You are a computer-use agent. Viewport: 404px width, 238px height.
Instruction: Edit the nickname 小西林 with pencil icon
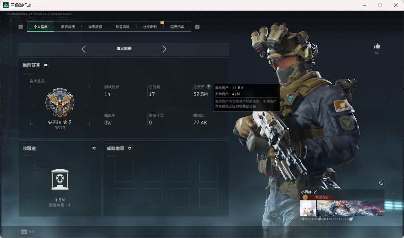point(315,192)
